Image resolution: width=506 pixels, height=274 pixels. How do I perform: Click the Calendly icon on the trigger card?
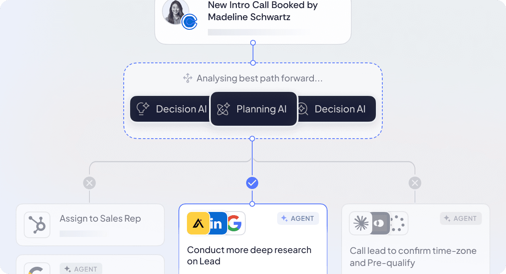pyautogui.click(x=189, y=22)
